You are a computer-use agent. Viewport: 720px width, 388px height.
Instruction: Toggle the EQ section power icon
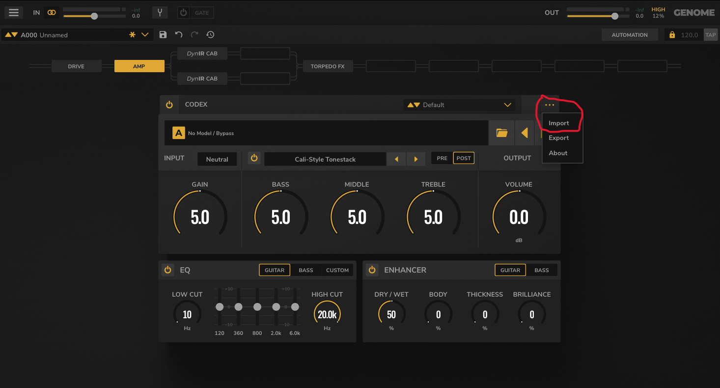[x=167, y=270]
